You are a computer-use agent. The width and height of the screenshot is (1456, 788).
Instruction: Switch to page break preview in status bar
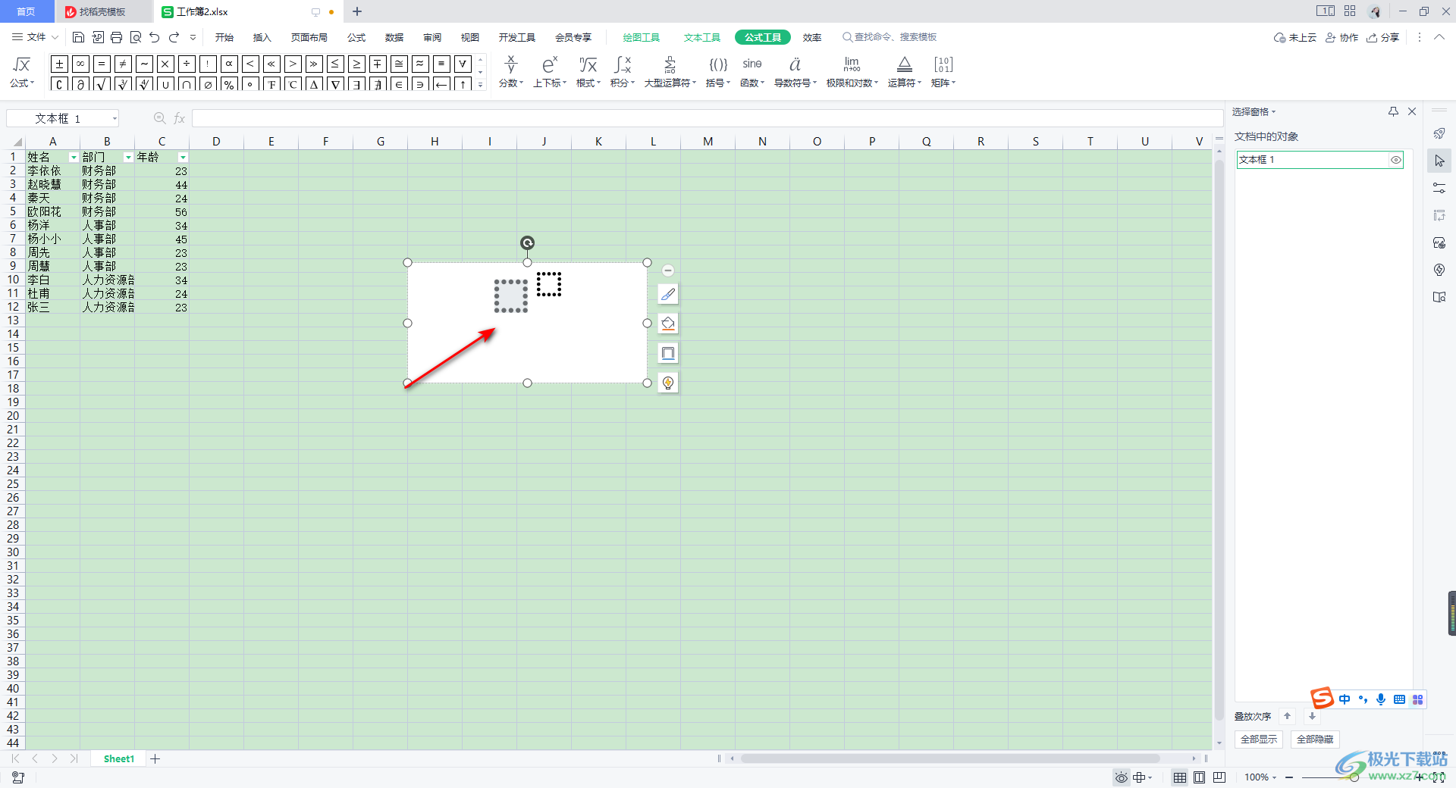tap(1219, 777)
